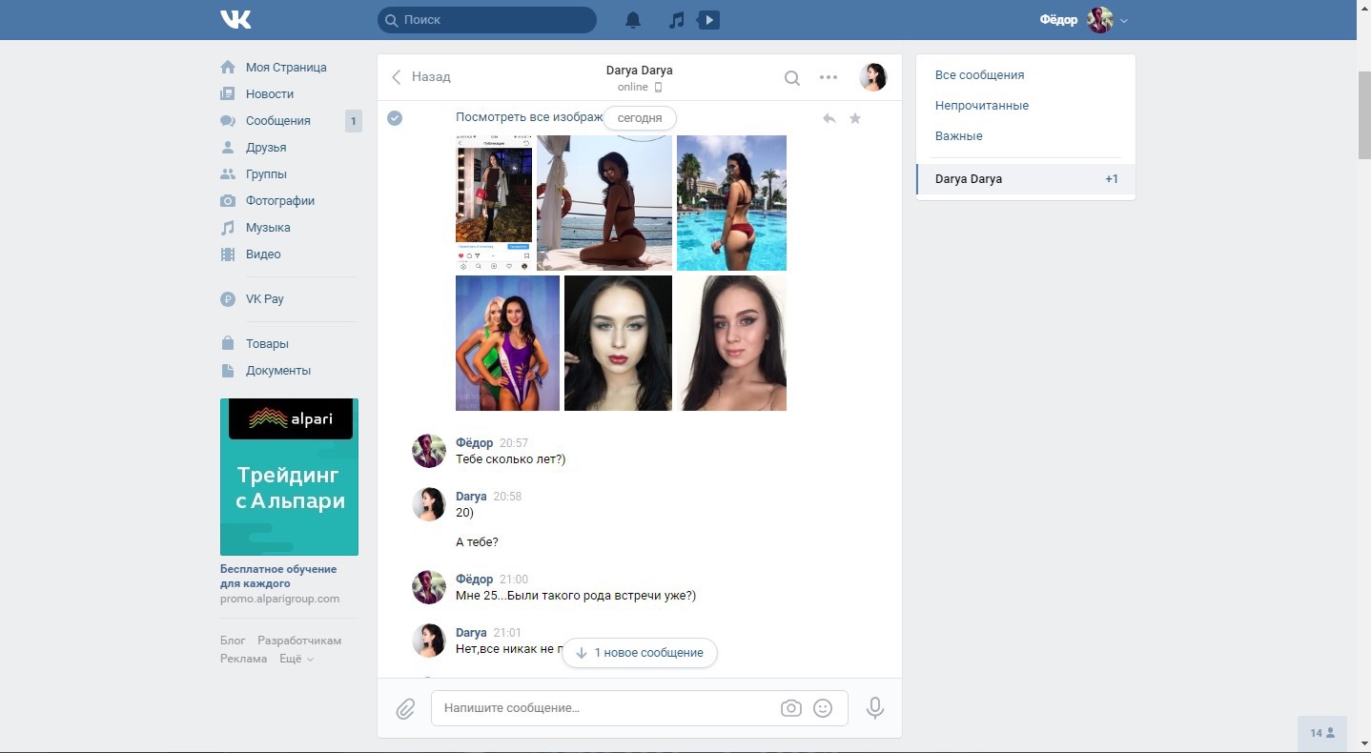Screen dimensions: 1371x753
Task: Open the Darya Darya avatar in header
Action: [873, 77]
